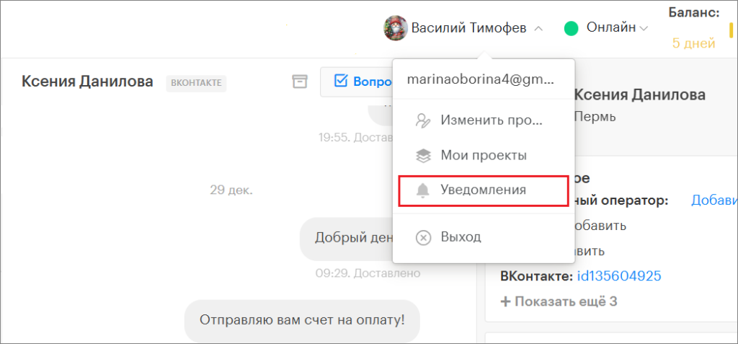The width and height of the screenshot is (738, 344).
Task: Click the checkmark icon in the Вопрос button
Action: tap(341, 81)
